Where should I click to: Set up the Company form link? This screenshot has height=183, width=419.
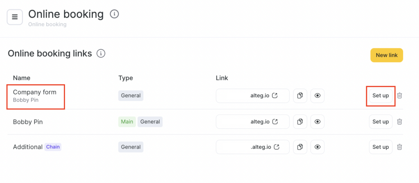pos(380,96)
